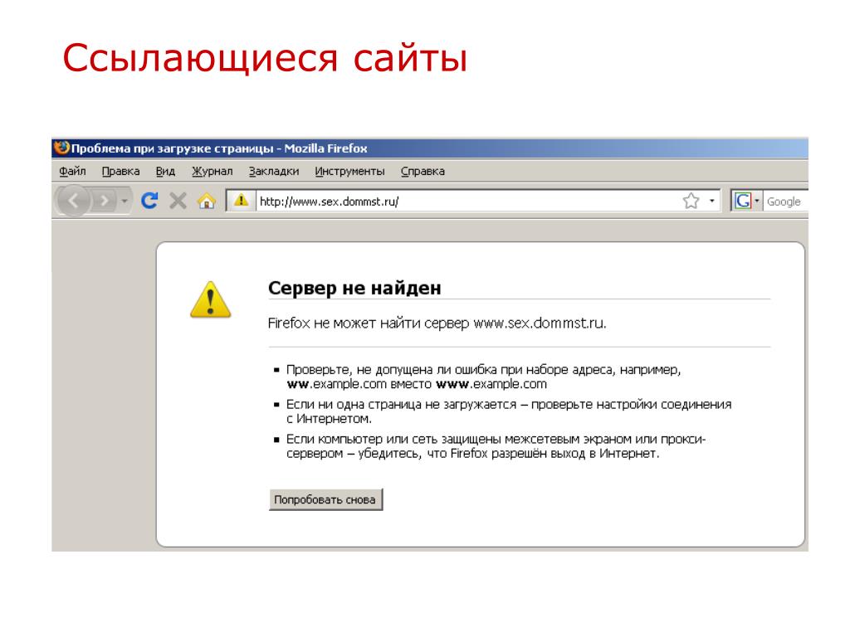This screenshot has width=850, height=637.
Task: Click into the Google search field
Action: 786,202
